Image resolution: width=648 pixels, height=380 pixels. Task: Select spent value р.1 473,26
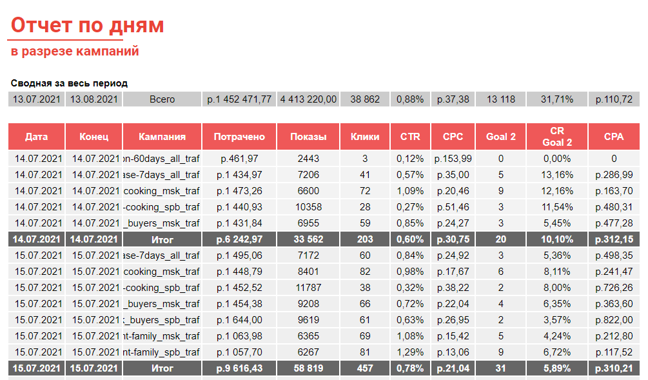click(x=239, y=191)
